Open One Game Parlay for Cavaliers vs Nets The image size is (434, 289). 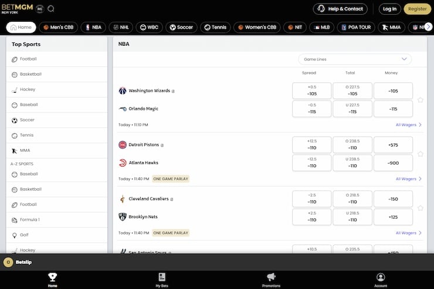pos(171,233)
